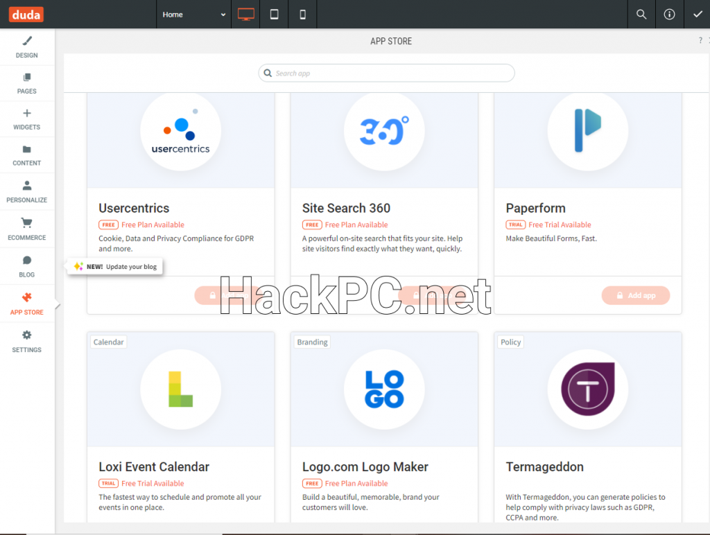Switch to tablet preview mode
The height and width of the screenshot is (535, 710).
click(274, 15)
